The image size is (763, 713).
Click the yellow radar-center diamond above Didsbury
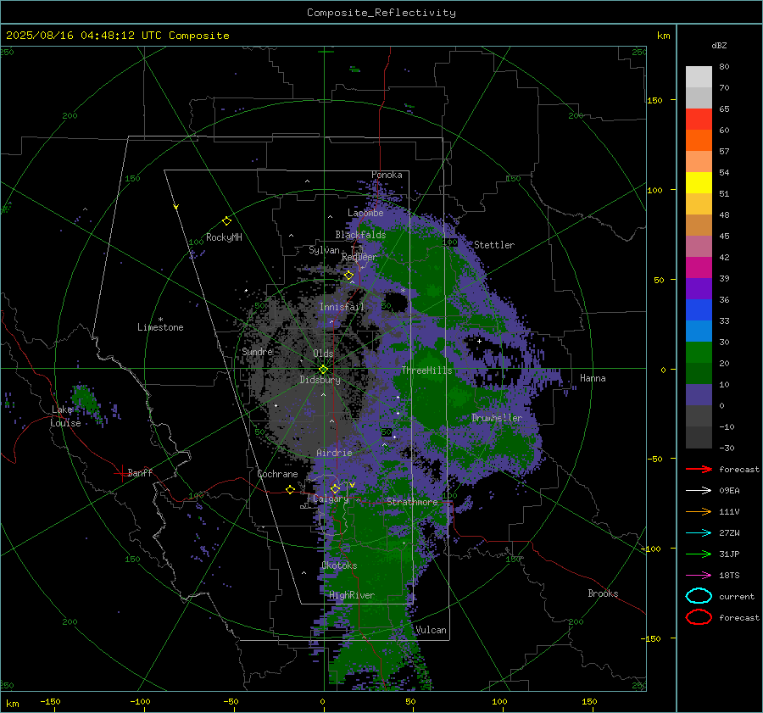pyautogui.click(x=323, y=370)
